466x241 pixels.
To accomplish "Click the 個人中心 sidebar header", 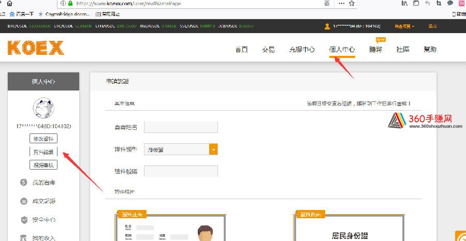I will [x=43, y=81].
